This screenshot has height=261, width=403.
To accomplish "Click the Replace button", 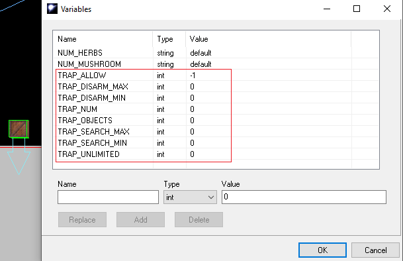I will coord(82,219).
